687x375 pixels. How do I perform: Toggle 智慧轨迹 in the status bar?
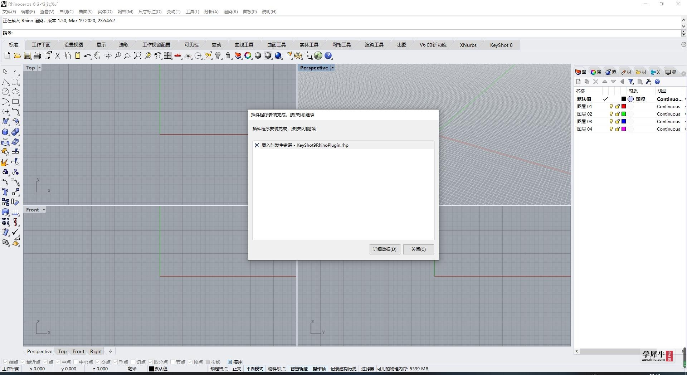299,369
